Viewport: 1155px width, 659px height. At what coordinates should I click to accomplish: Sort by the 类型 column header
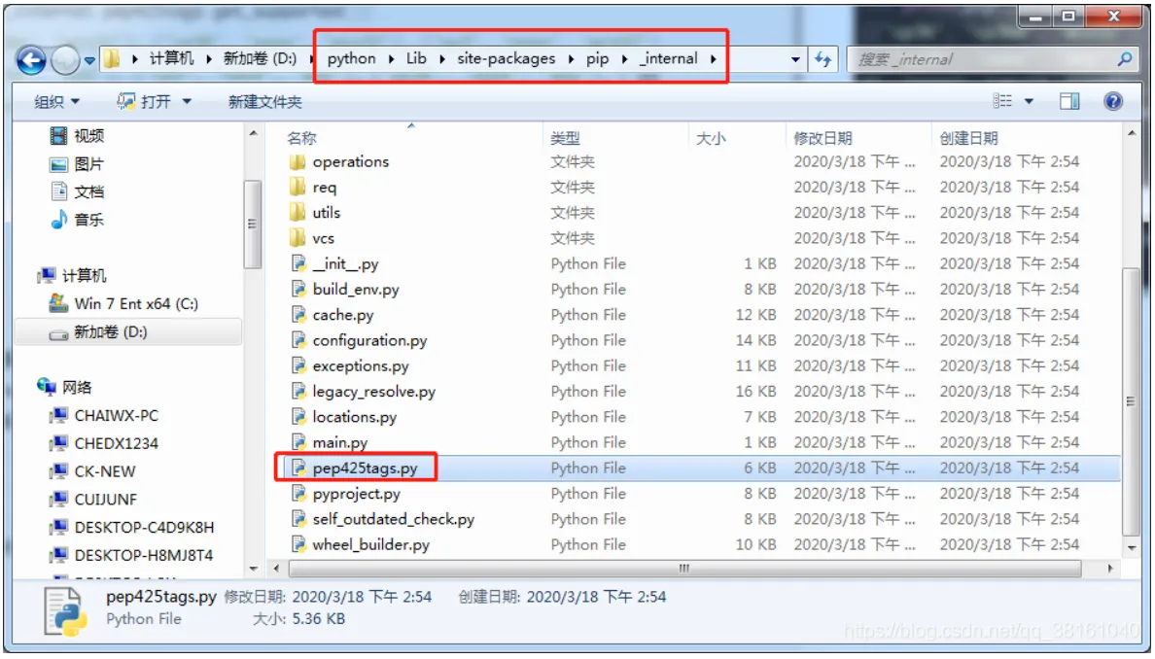pos(565,138)
